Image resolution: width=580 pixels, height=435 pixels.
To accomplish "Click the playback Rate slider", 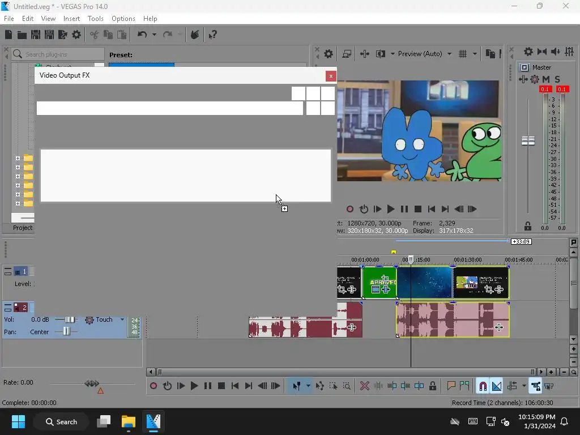I will (x=92, y=383).
